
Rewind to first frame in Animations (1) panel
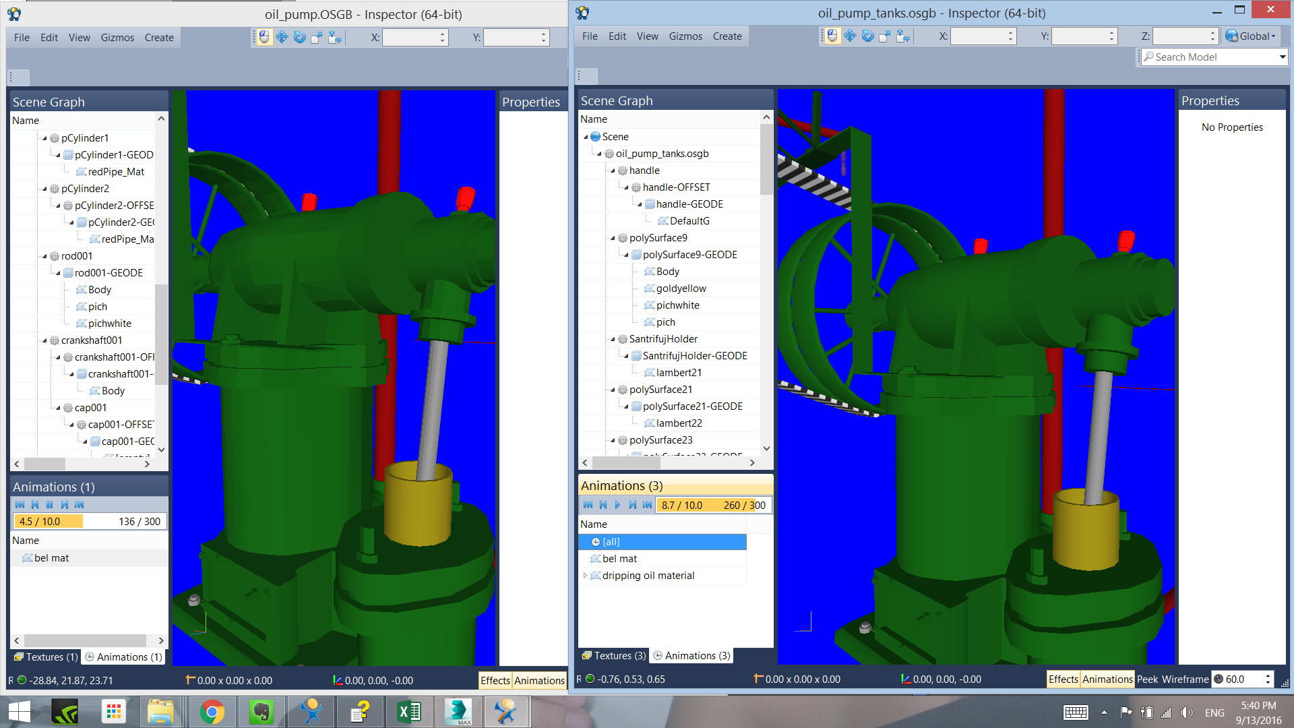(x=20, y=505)
